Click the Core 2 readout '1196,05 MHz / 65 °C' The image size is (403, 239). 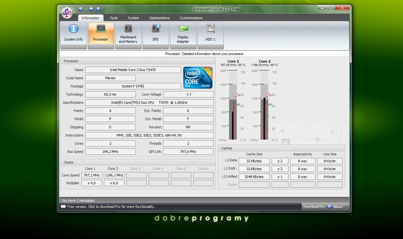tap(264, 65)
